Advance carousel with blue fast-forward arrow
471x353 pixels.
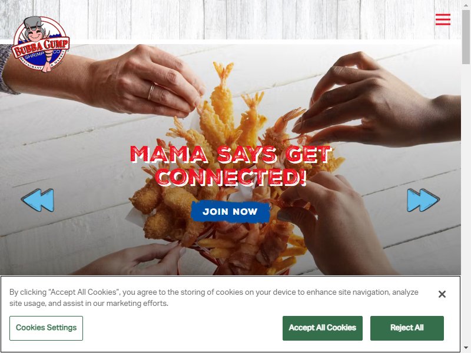(423, 200)
